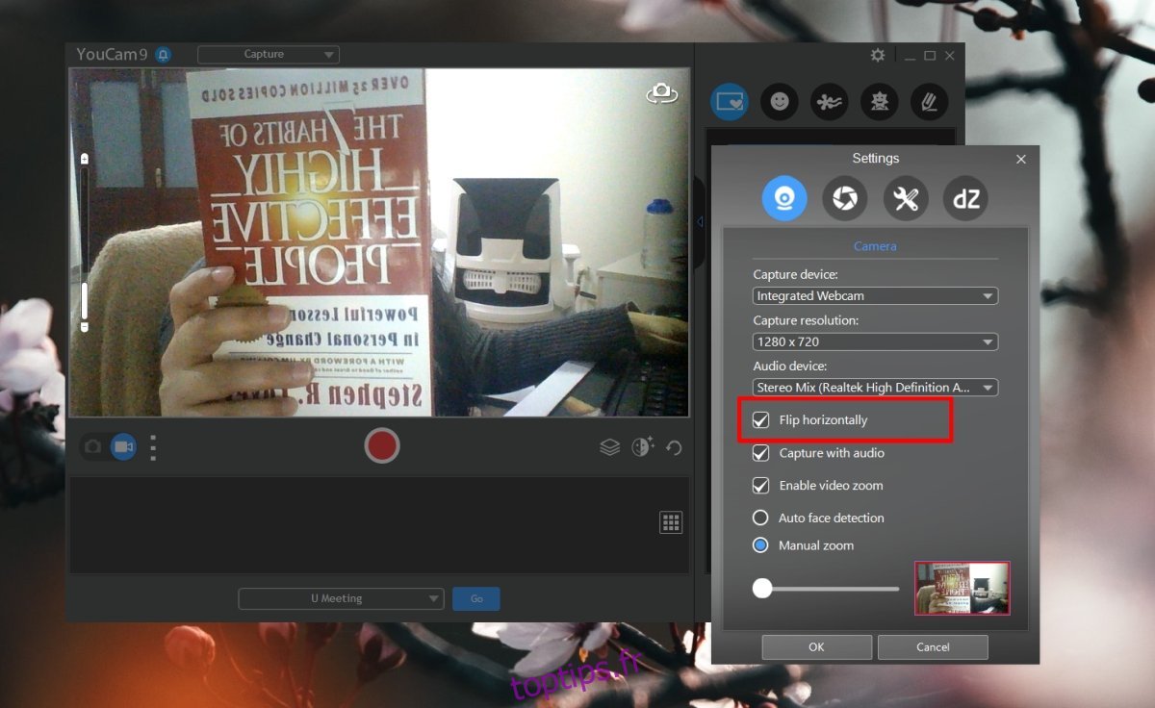Image resolution: width=1155 pixels, height=708 pixels.
Task: Click the face beautify enhancement icon
Action: coord(642,446)
